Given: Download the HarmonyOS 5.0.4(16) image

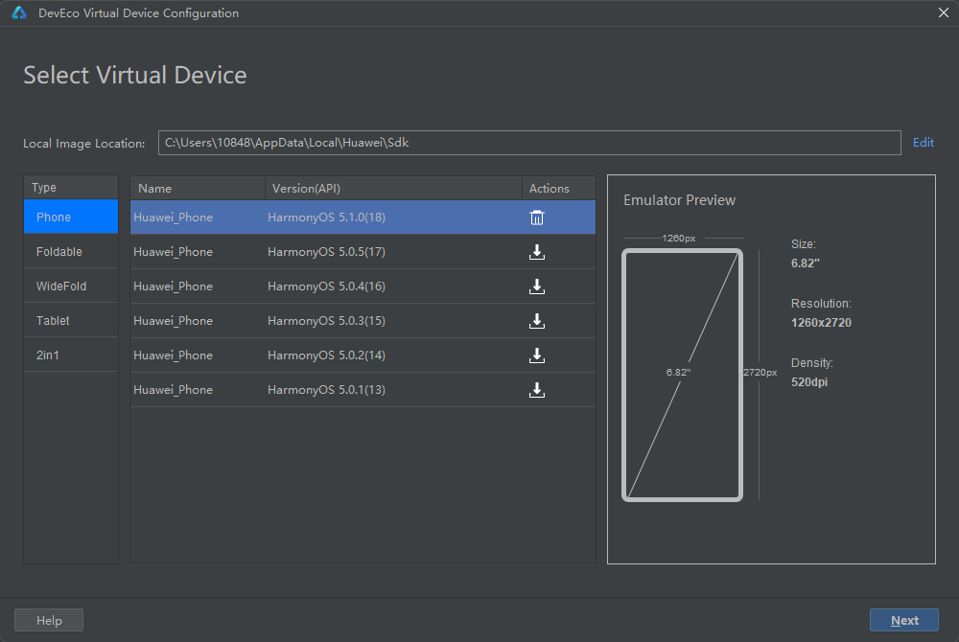Looking at the screenshot, I should [536, 287].
